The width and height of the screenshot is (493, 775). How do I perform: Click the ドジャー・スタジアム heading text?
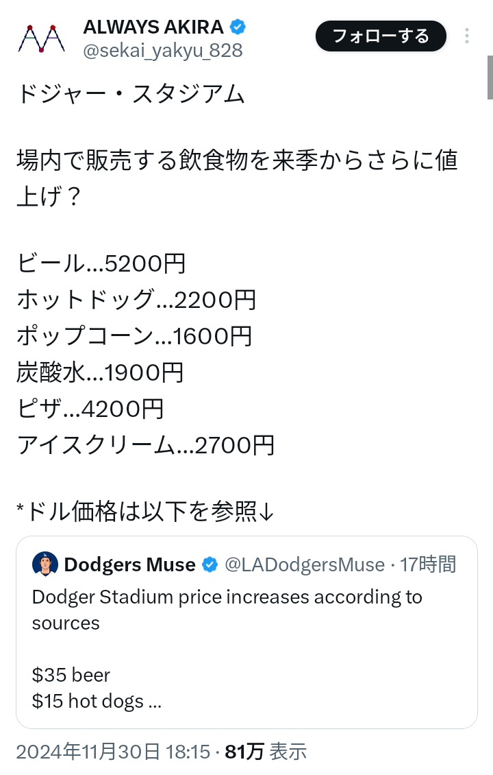[130, 94]
